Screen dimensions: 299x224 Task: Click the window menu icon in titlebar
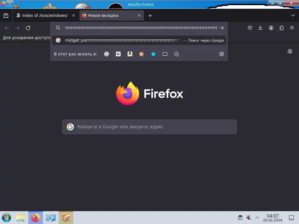pyautogui.click(x=3, y=3)
